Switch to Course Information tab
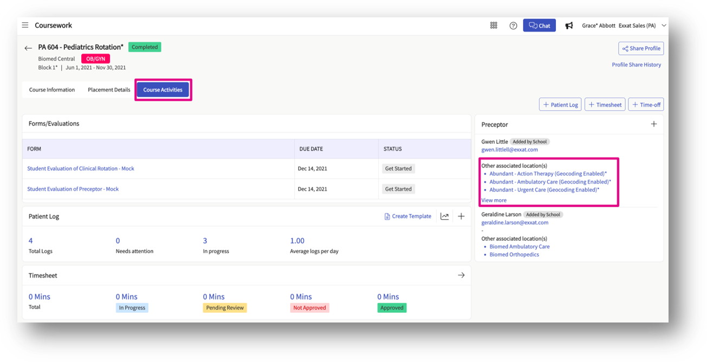 [x=52, y=90]
